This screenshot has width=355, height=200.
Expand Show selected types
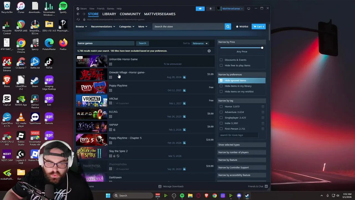point(242,145)
